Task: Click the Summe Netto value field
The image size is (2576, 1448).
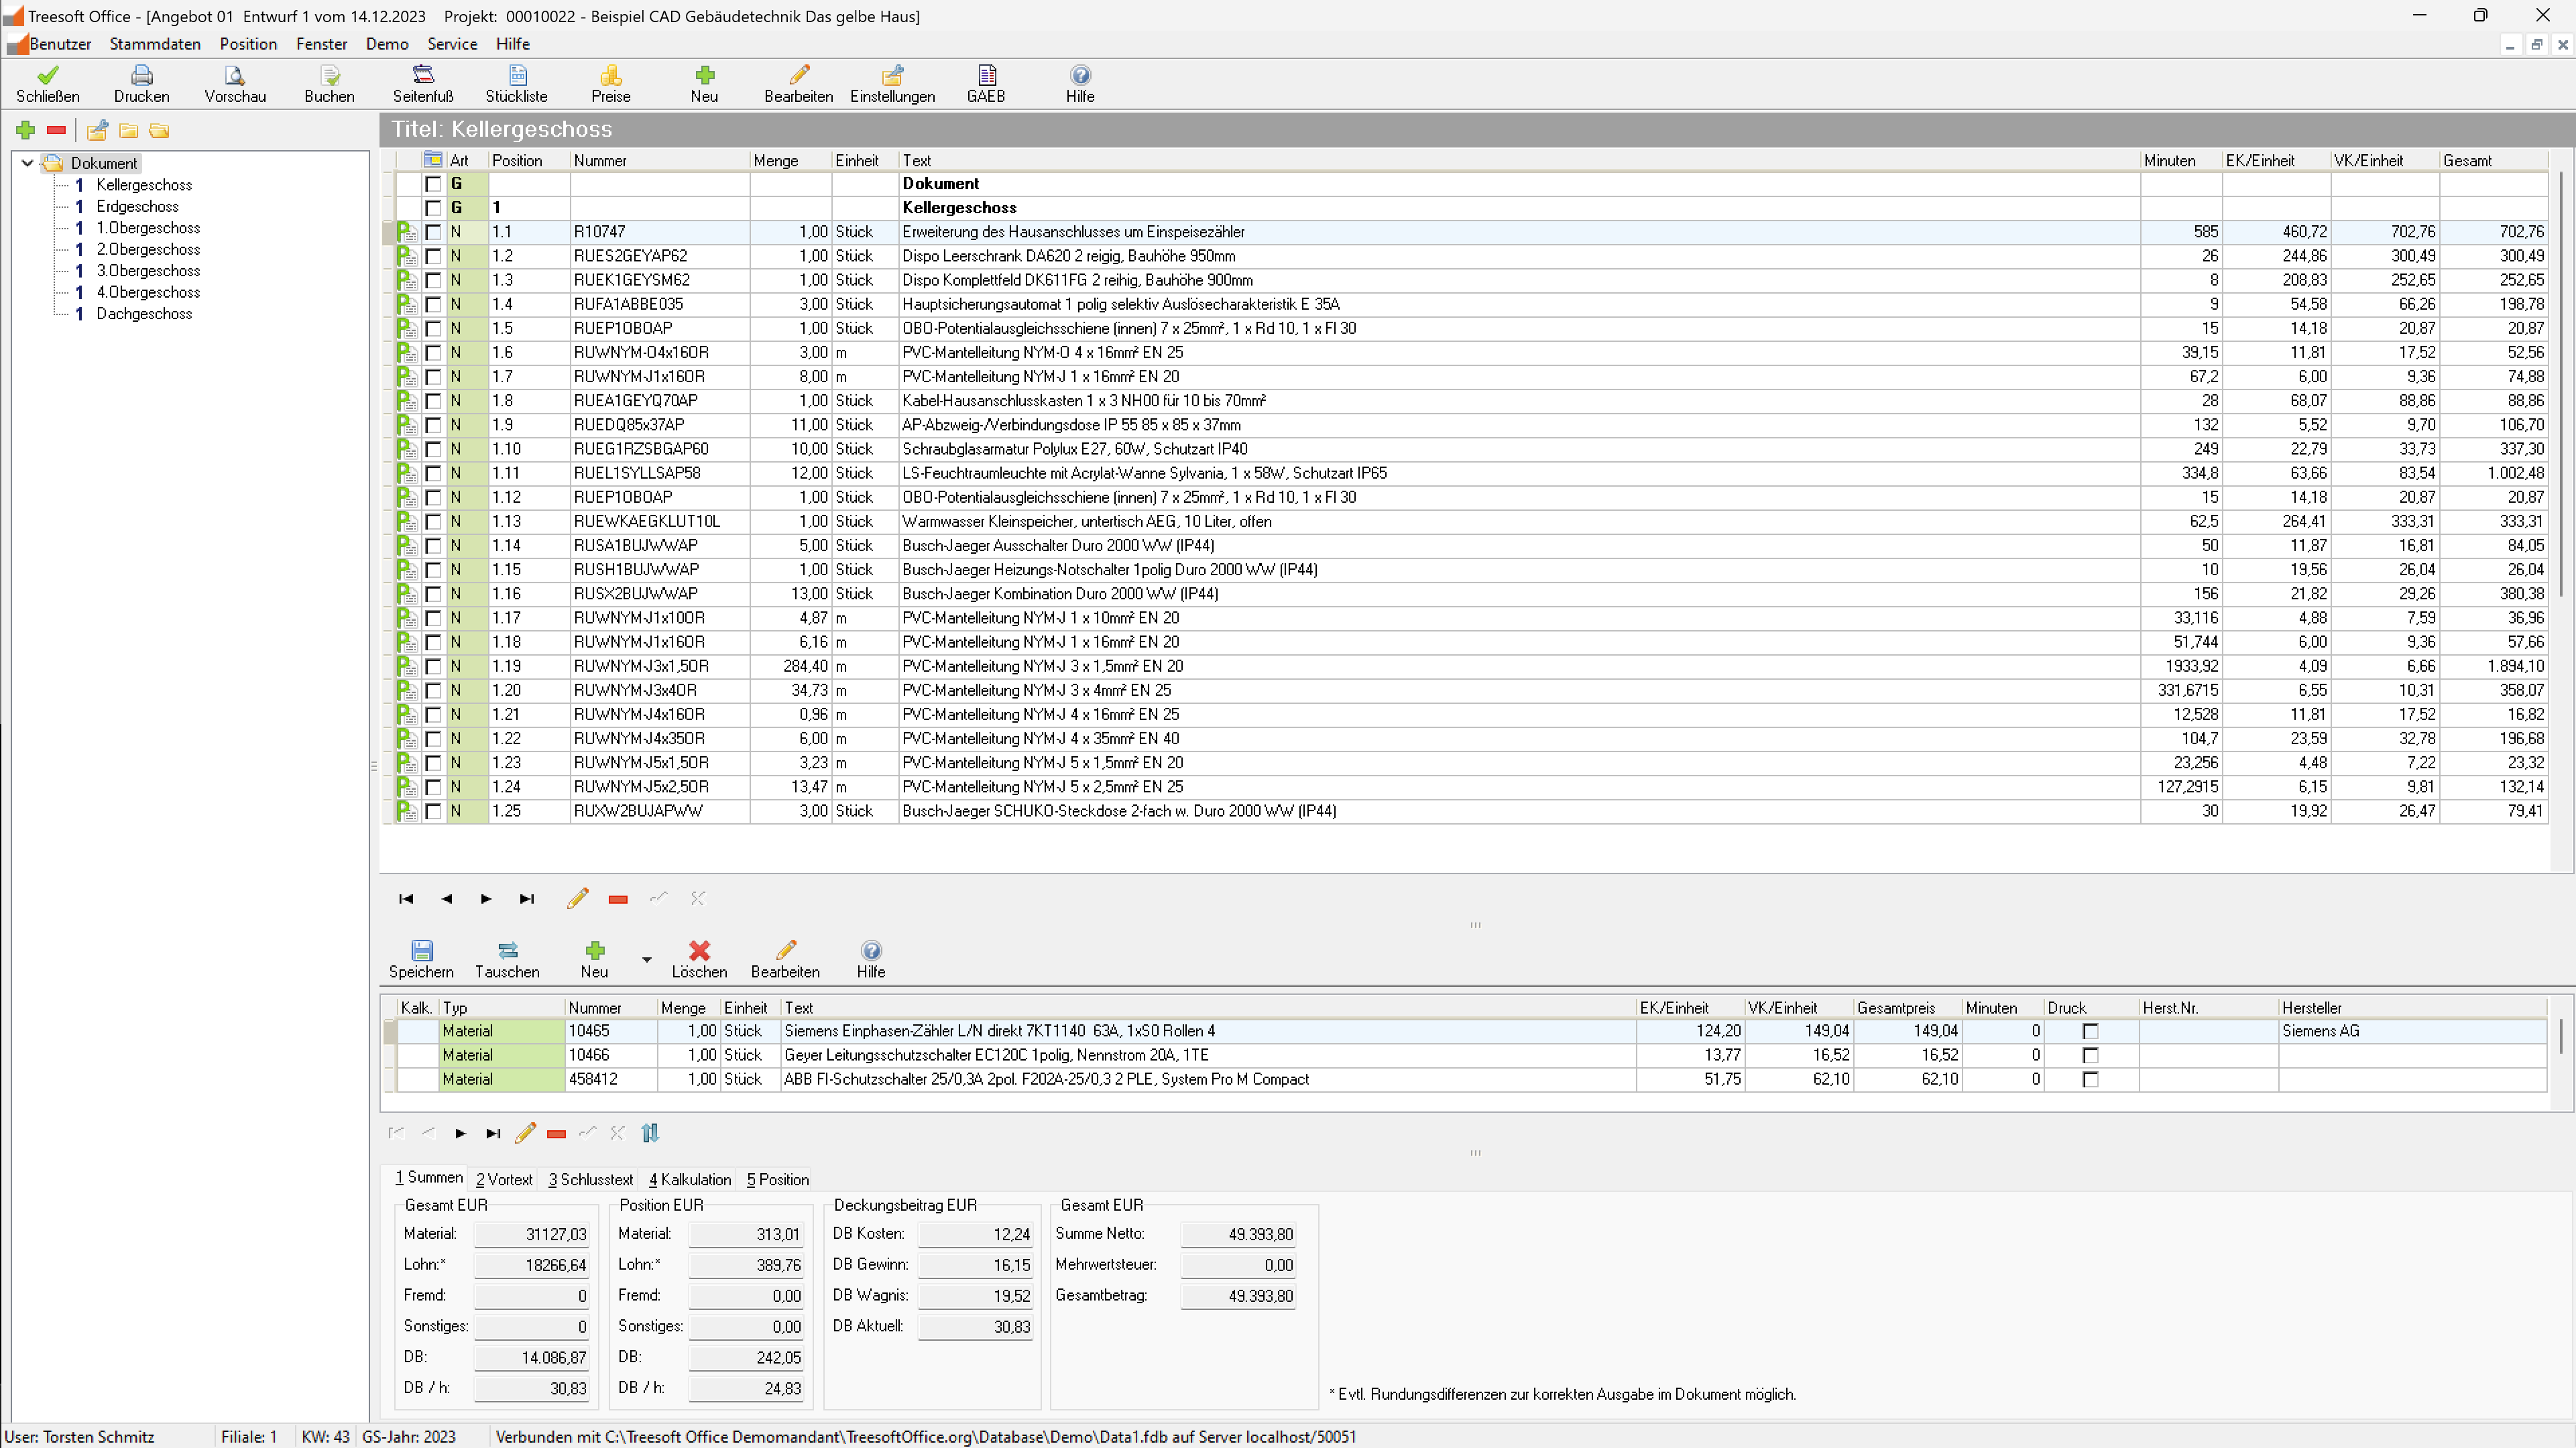Action: (1238, 1235)
